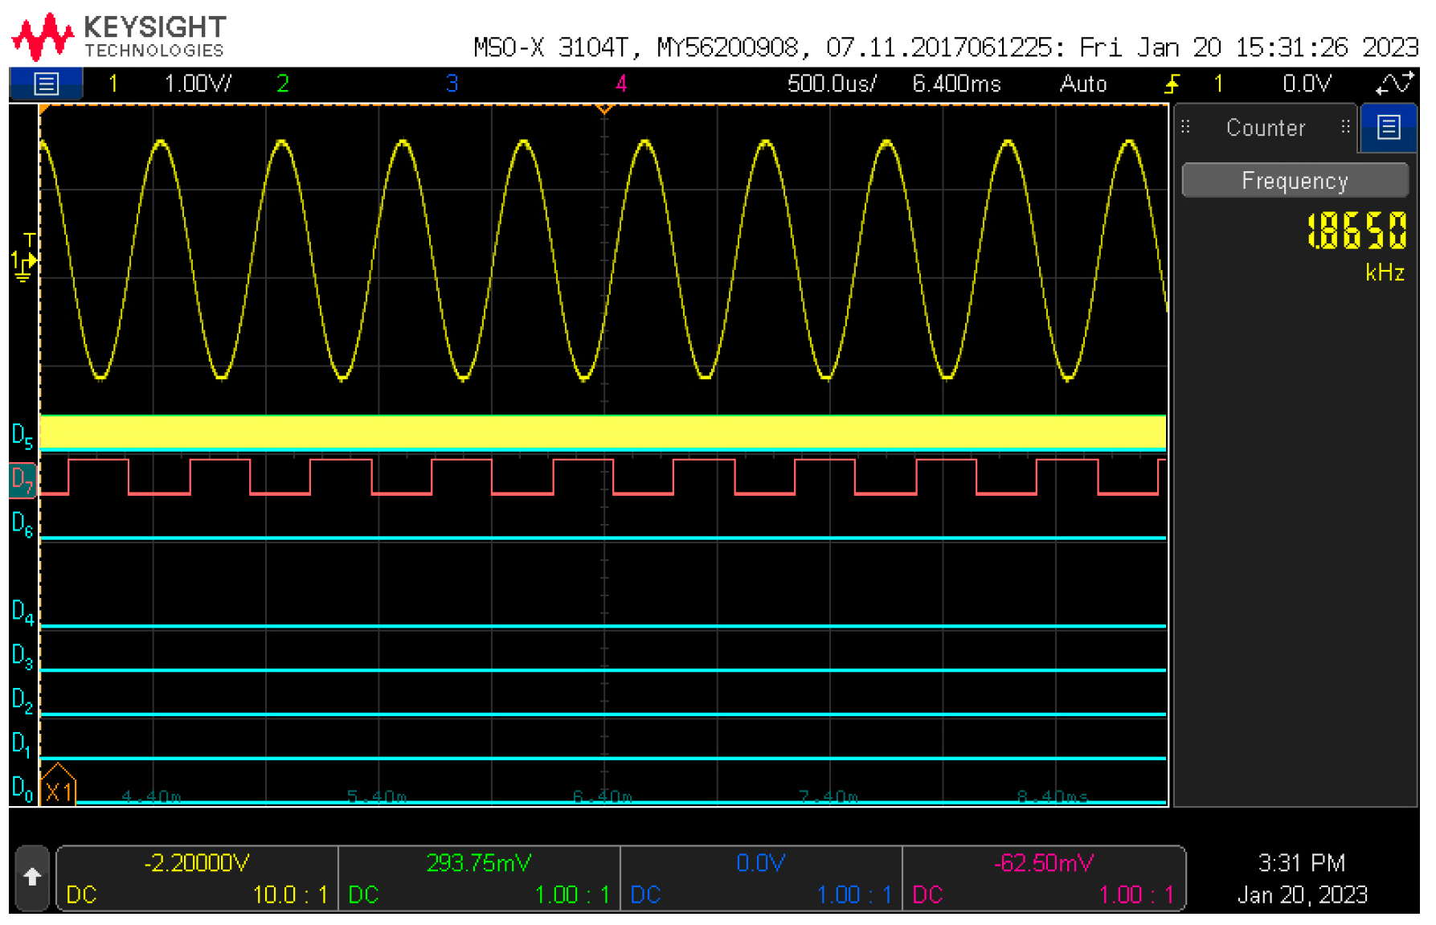Select the channel 1 ground reference marker
The width and height of the screenshot is (1436, 925).
coord(23,268)
